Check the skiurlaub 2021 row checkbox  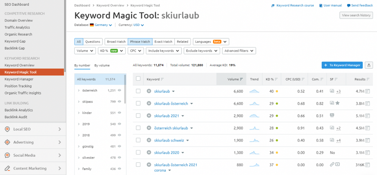click(x=138, y=116)
